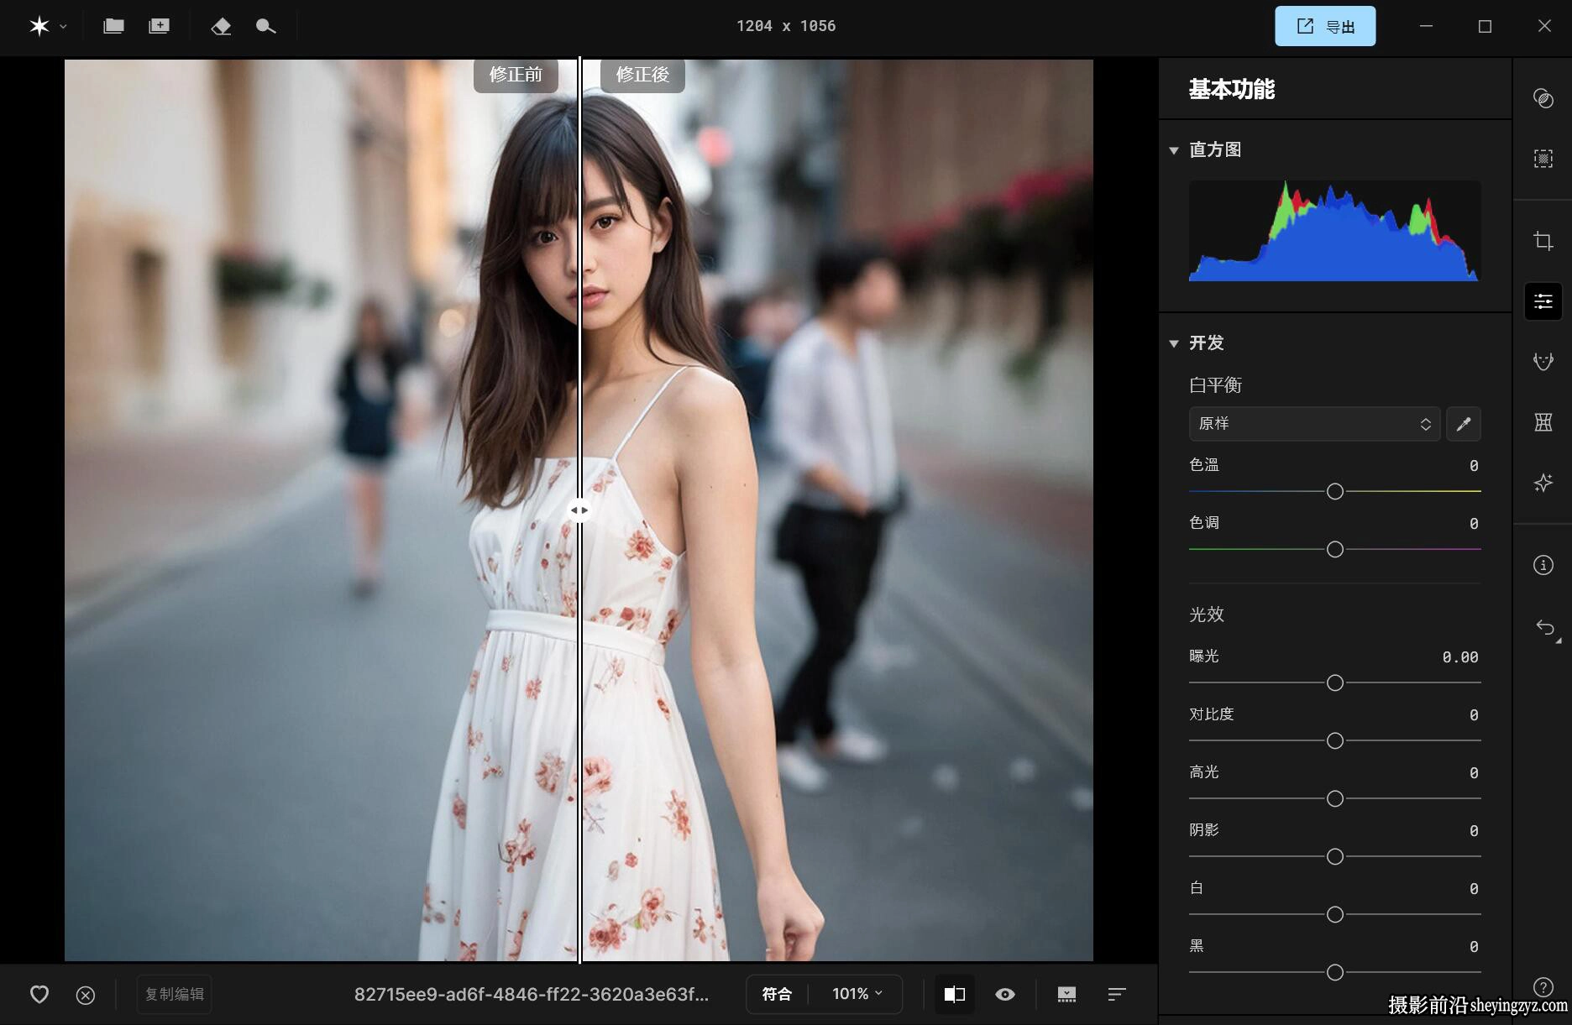Screen dimensions: 1572x1025
Task: Click the 对比度 contrast slider handle
Action: pyautogui.click(x=1334, y=740)
